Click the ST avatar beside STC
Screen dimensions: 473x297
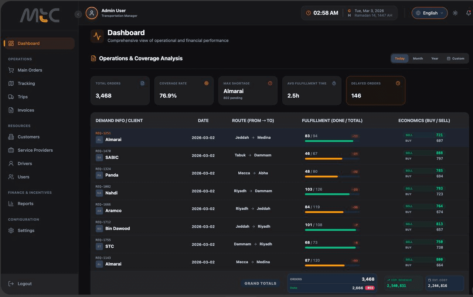[99, 246]
